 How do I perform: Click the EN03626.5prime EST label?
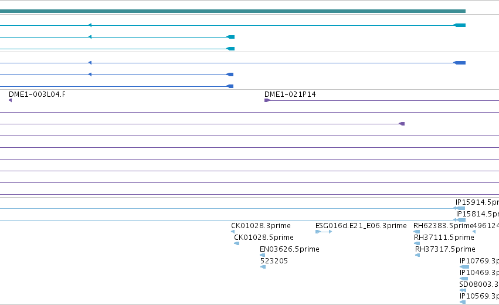tap(289, 249)
